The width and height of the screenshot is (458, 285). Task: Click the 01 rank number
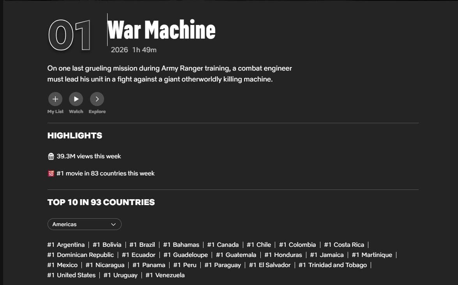69,36
